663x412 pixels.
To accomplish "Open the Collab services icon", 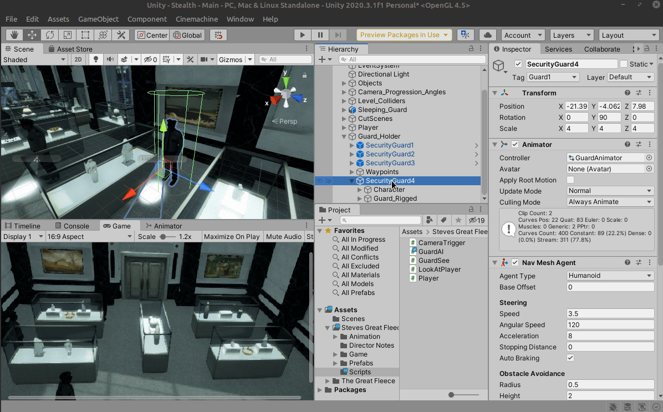I will (x=465, y=35).
